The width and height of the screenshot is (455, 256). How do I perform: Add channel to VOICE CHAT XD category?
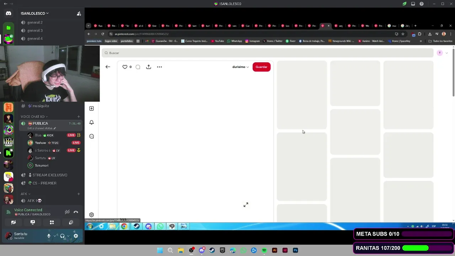tap(79, 117)
